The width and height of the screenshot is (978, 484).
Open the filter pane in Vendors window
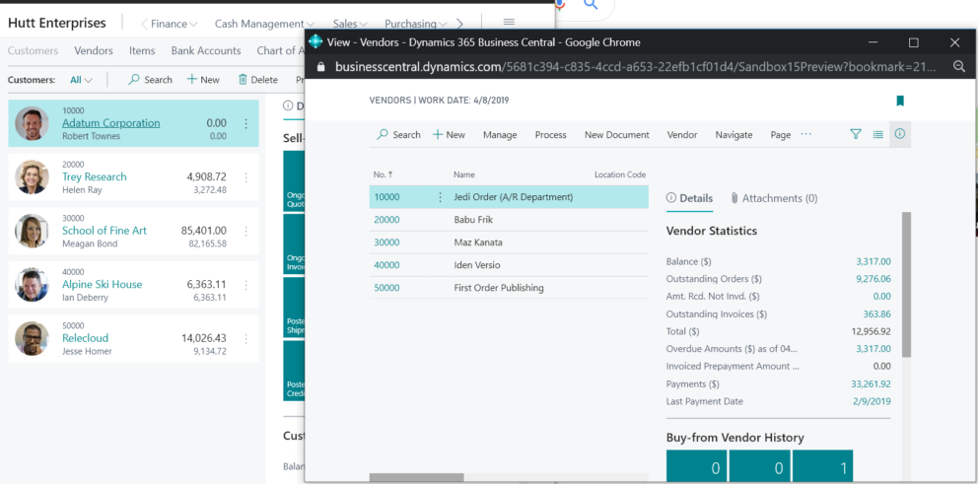click(856, 134)
